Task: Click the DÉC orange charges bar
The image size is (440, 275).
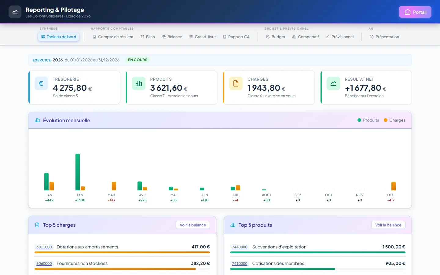Action: coord(394,186)
